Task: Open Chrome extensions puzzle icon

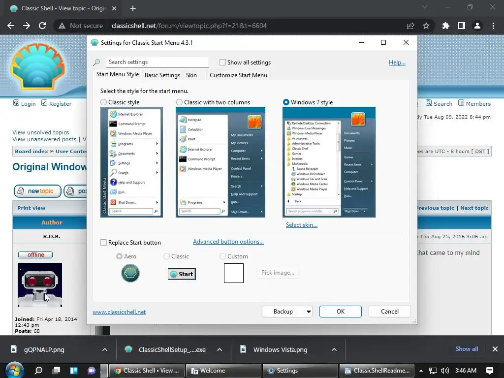Action: coord(446,26)
